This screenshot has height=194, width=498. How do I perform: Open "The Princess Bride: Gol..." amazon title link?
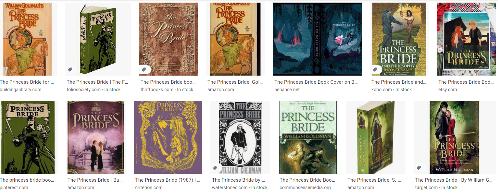coord(235,82)
